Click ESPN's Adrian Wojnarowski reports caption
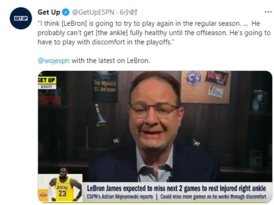 (120, 197)
